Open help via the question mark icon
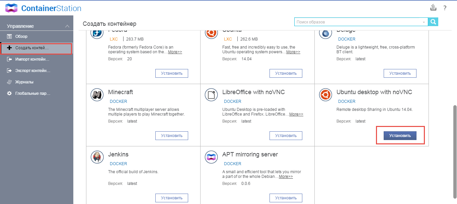 click(x=445, y=8)
